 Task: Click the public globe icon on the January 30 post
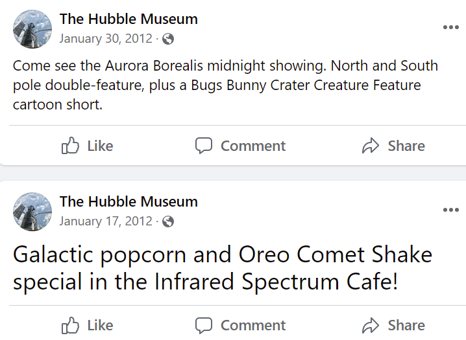point(168,39)
